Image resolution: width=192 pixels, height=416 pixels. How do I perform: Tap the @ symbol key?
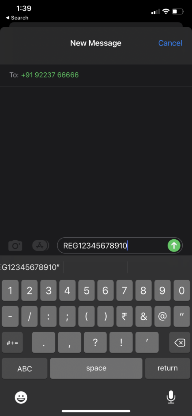[162, 316]
